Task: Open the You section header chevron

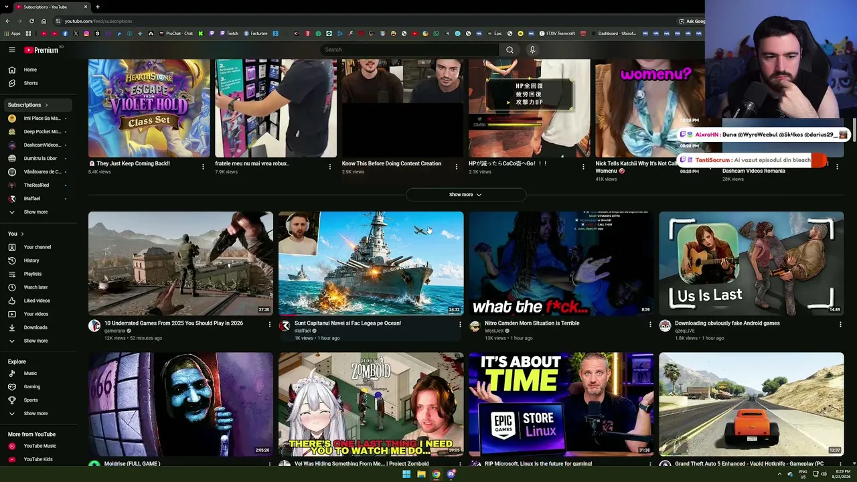Action: [x=22, y=234]
